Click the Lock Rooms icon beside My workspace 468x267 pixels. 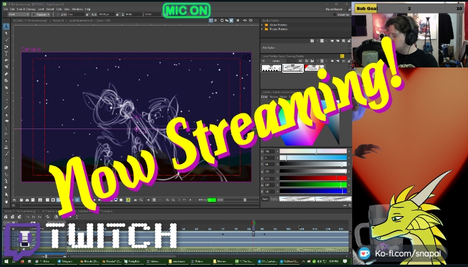(x=349, y=9)
